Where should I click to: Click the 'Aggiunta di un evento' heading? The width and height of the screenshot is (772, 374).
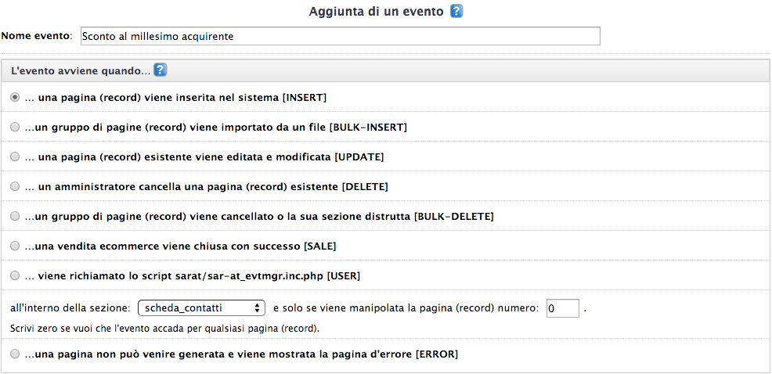click(376, 11)
